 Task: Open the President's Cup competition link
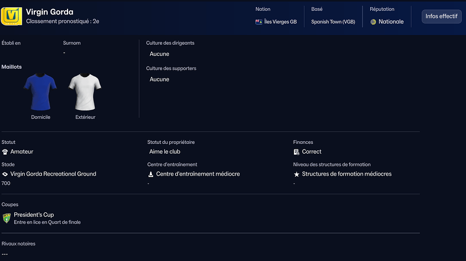[x=34, y=215]
